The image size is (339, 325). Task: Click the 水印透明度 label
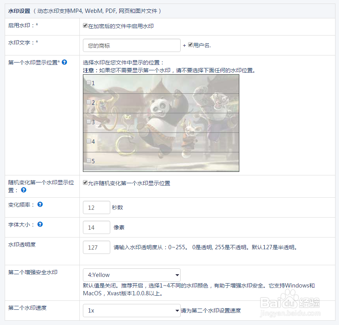pos(22,245)
